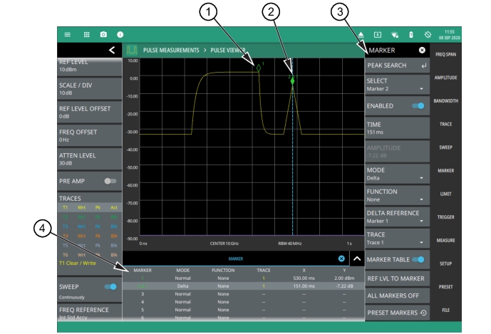Toggle the marker ENABLED switch
The height and width of the screenshot is (334, 491).
click(418, 106)
